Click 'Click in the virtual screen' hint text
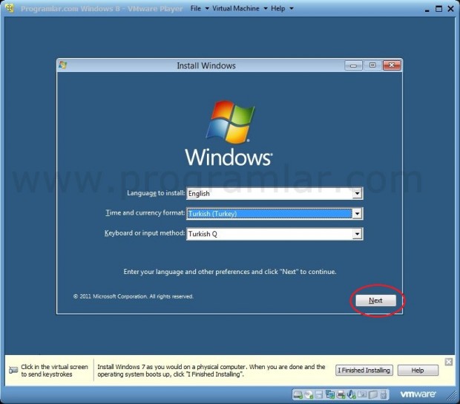The height and width of the screenshot is (404, 460). (54, 371)
